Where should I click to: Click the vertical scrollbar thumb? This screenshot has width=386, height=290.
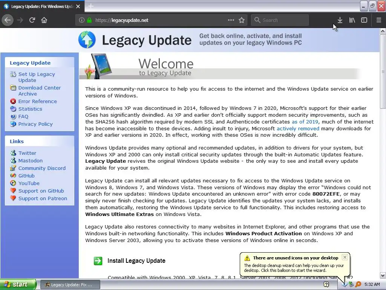click(x=383, y=71)
